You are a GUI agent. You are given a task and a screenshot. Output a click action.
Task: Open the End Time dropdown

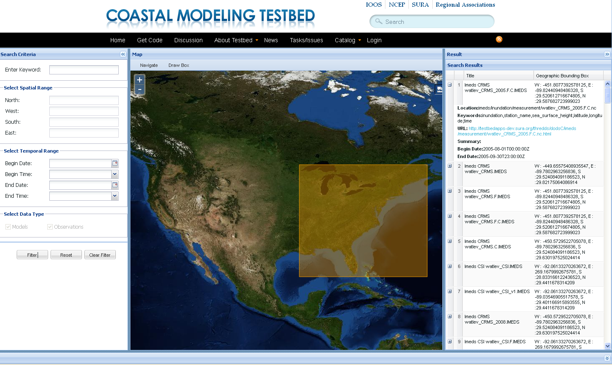115,196
